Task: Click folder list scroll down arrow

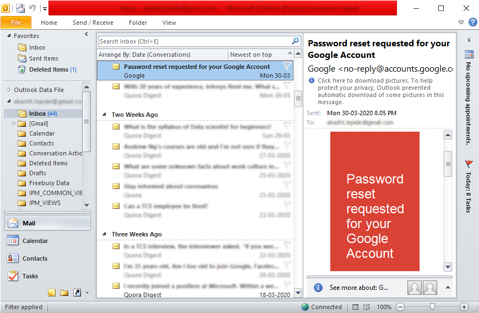Action: tap(87, 205)
